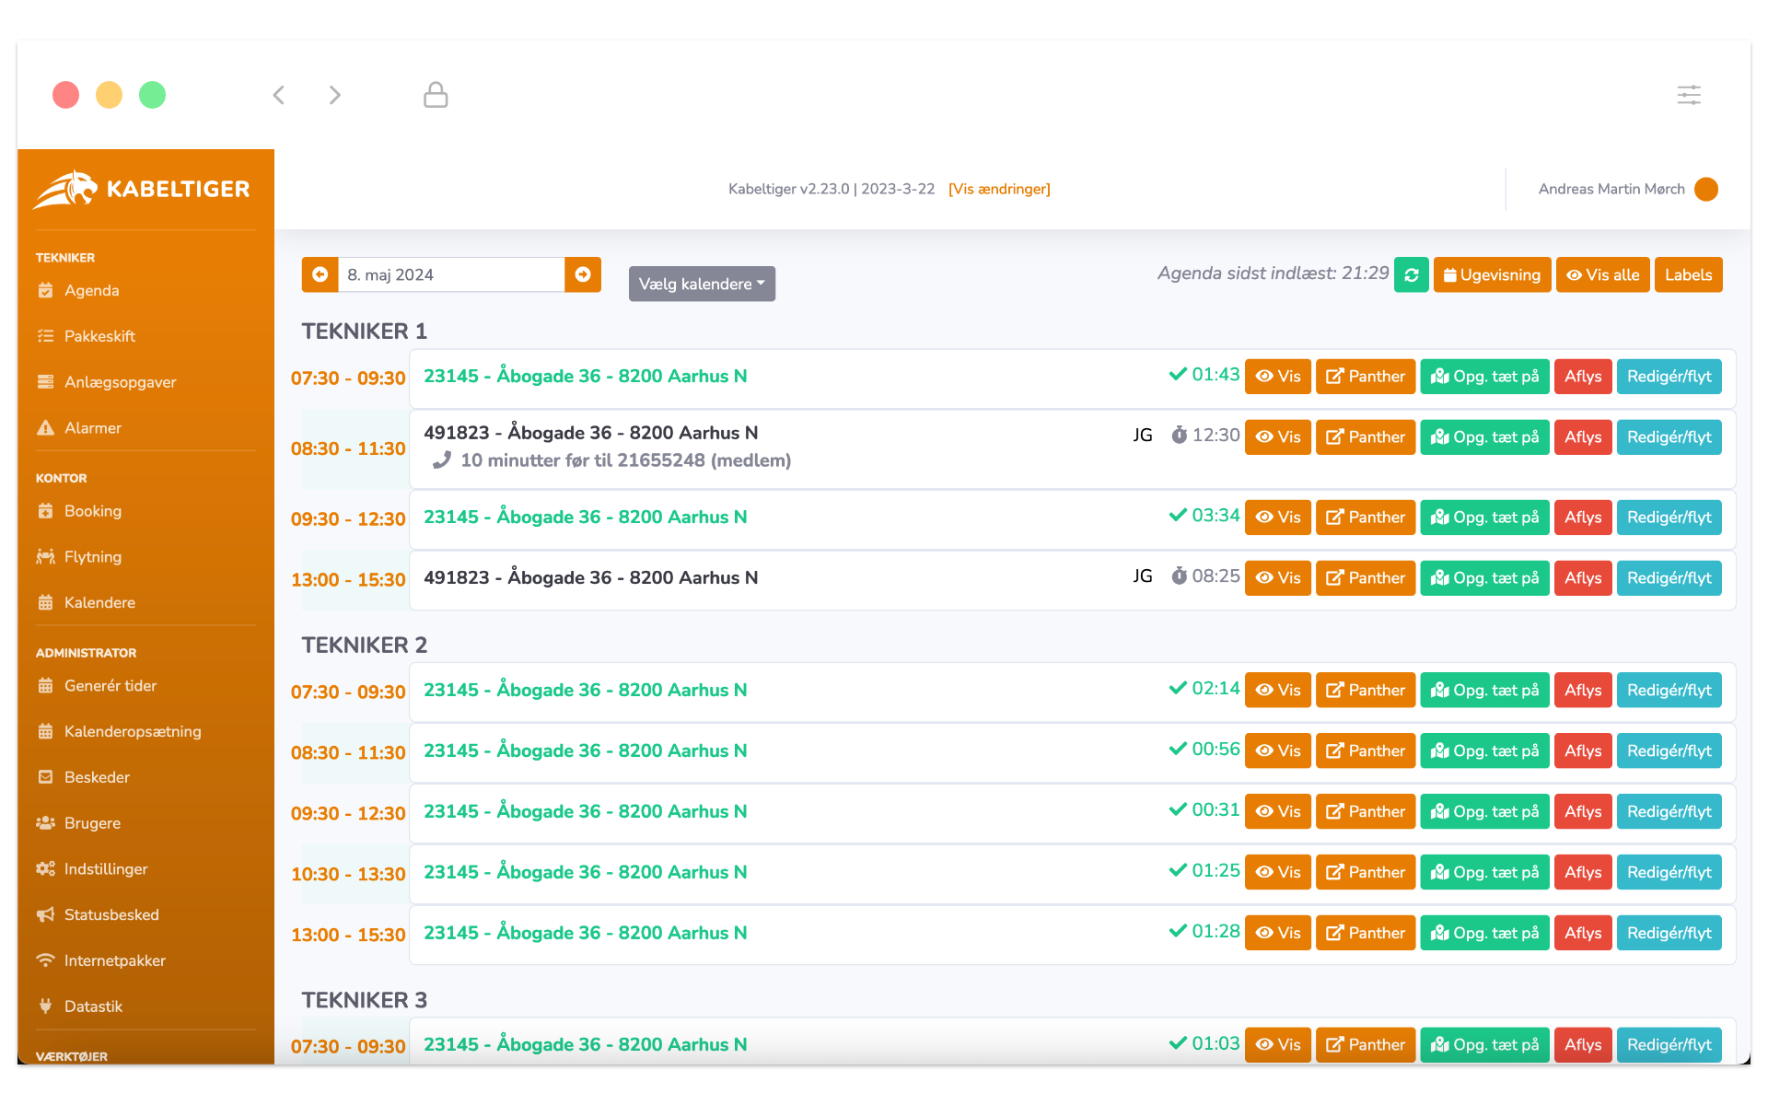Screen dimensions: 1768x1105
Task: Expand the hamburger menu in top right
Action: click(1689, 94)
